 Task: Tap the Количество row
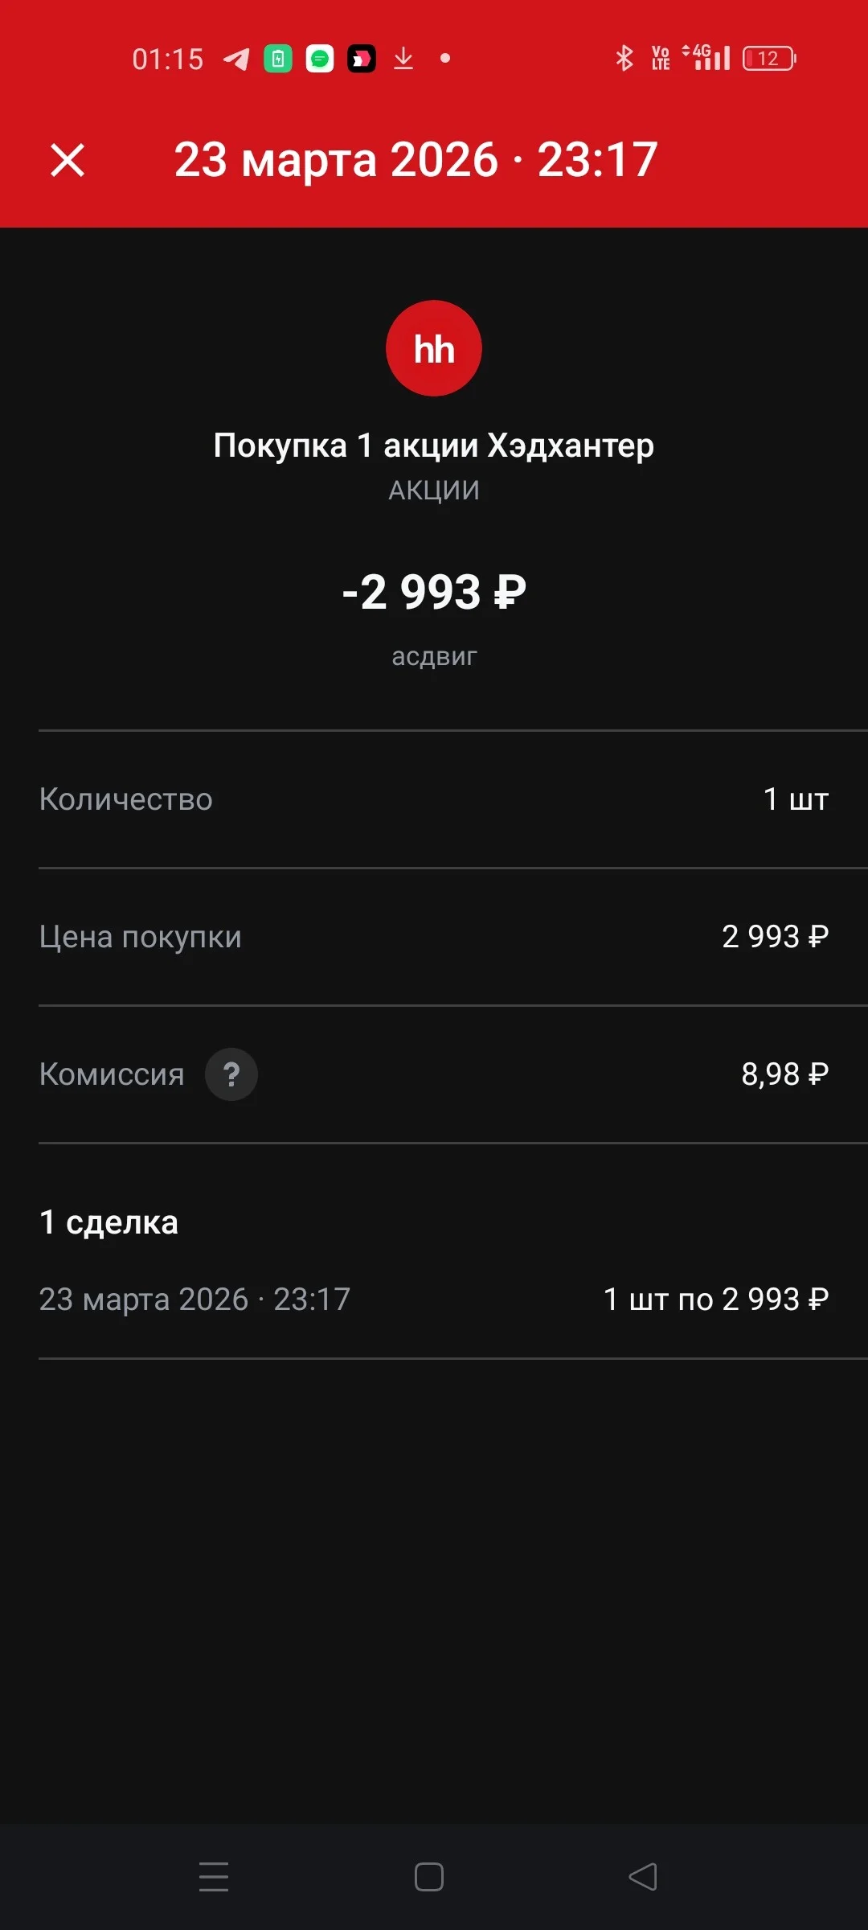point(434,799)
